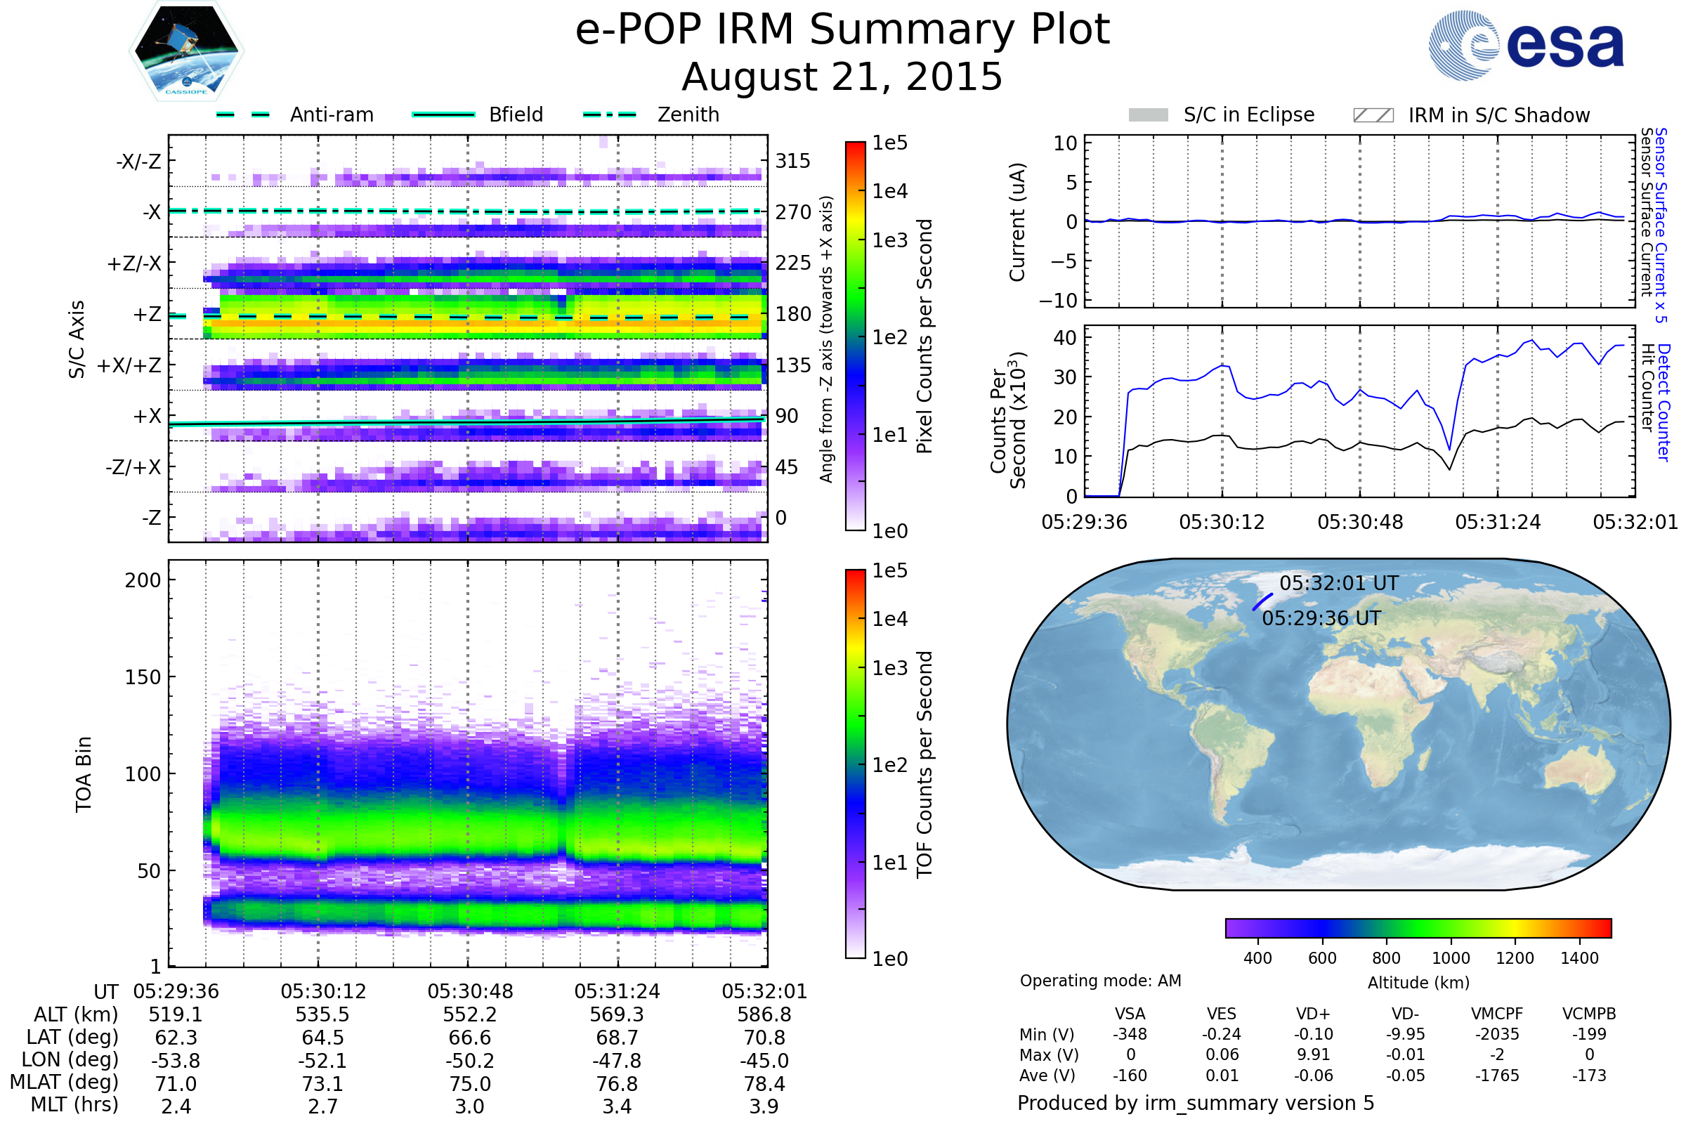Click the VMCPF column header
Screen dimensions: 1686x1124
pos(1497,1014)
